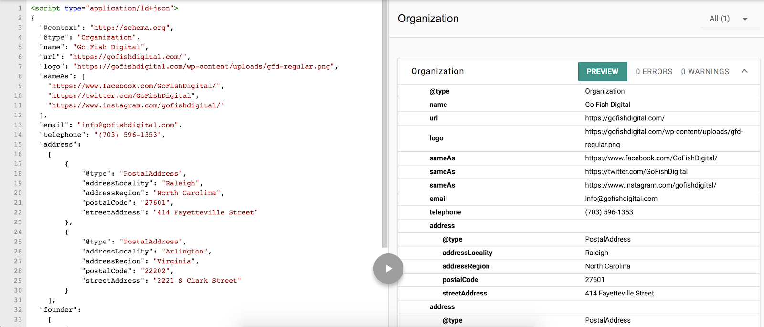Click the Instagram sameAs URL in results

tap(650, 185)
